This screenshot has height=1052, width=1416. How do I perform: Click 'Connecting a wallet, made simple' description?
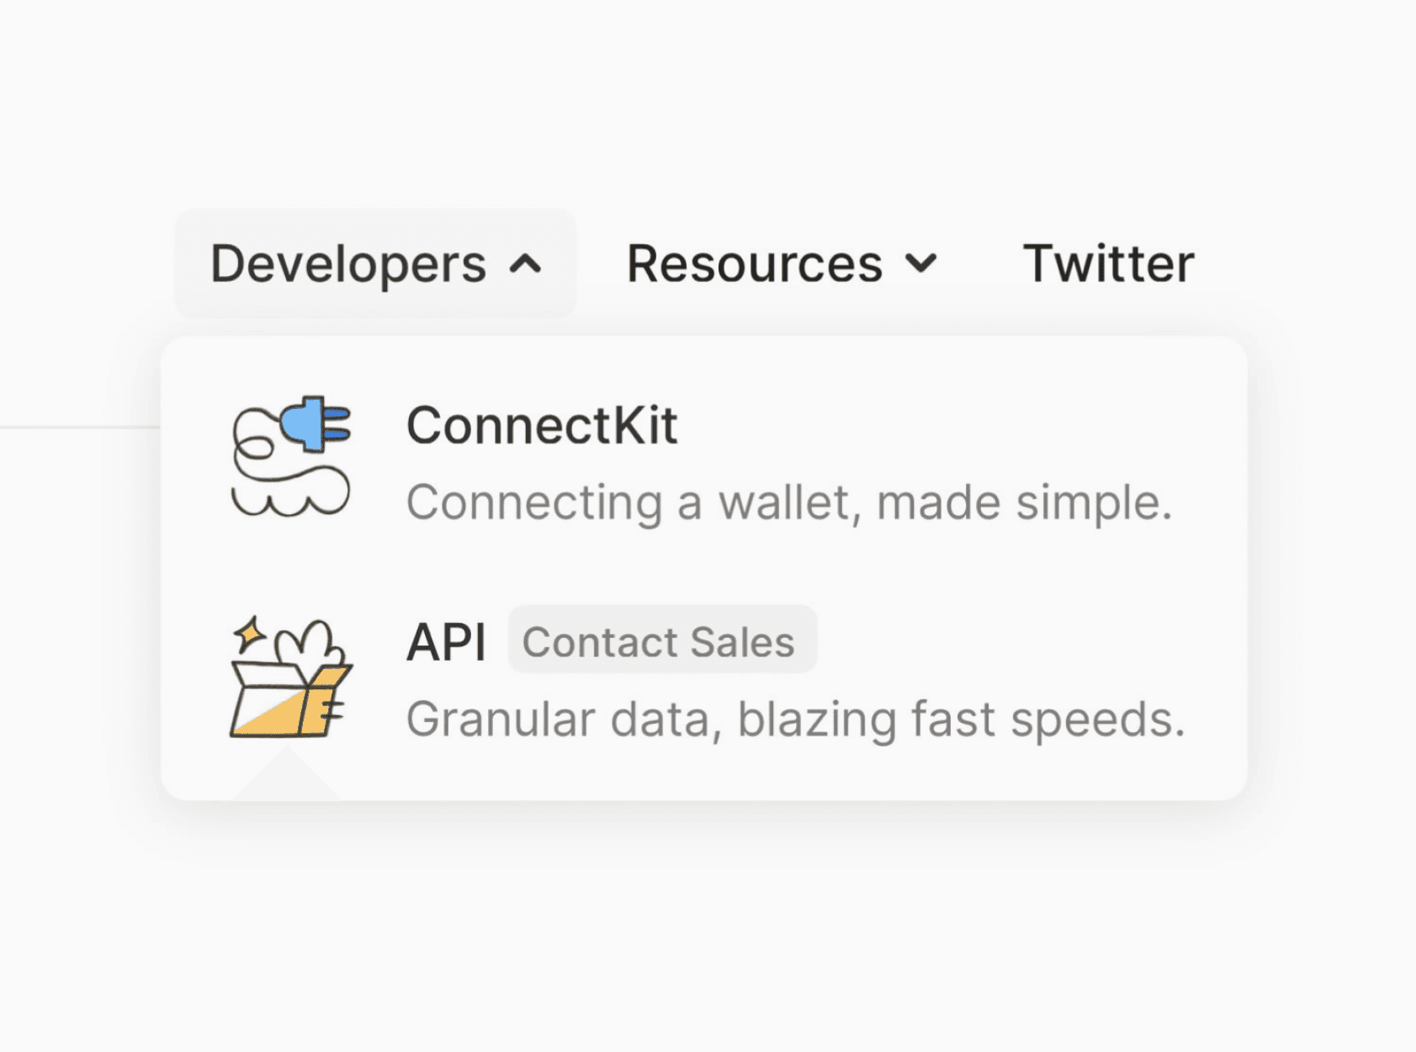point(789,502)
